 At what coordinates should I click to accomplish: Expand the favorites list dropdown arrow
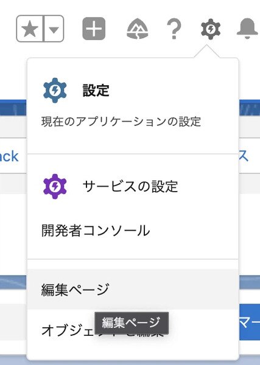click(x=54, y=29)
